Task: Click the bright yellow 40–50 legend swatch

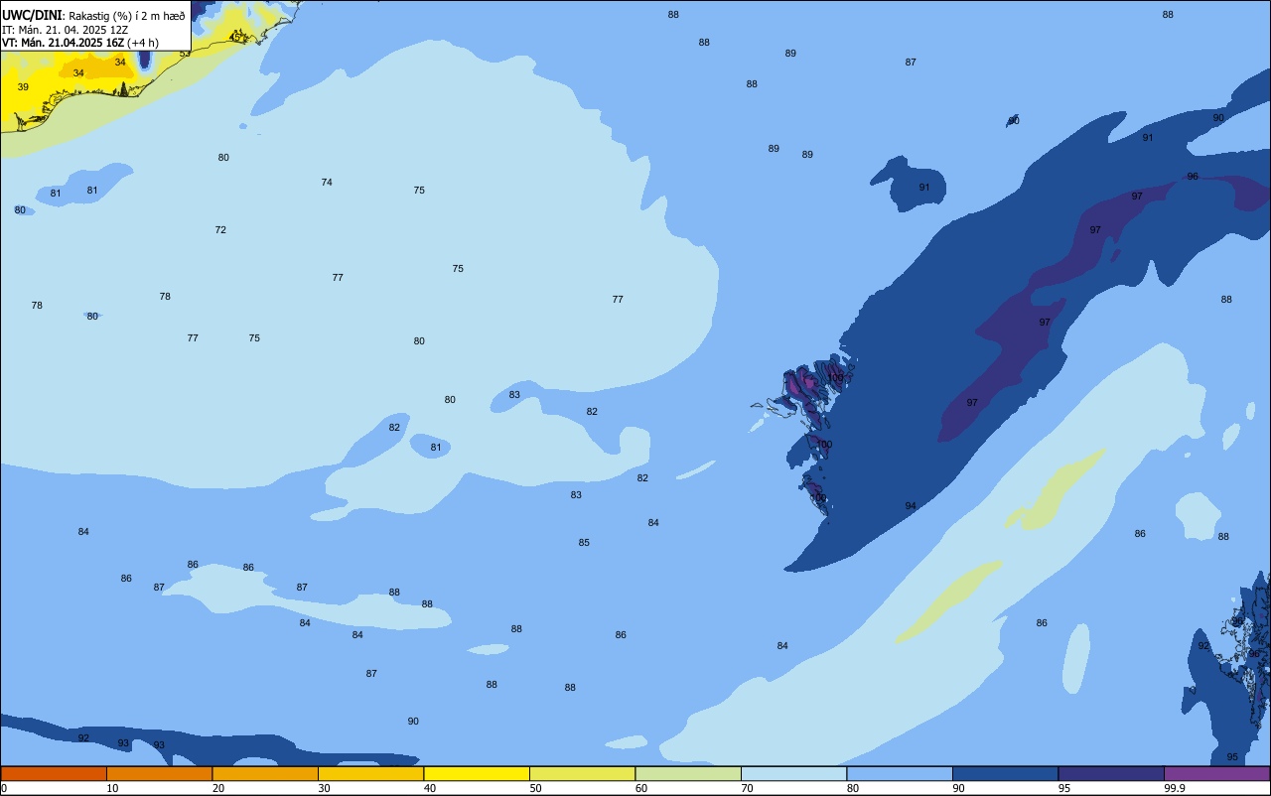Action: click(x=477, y=773)
